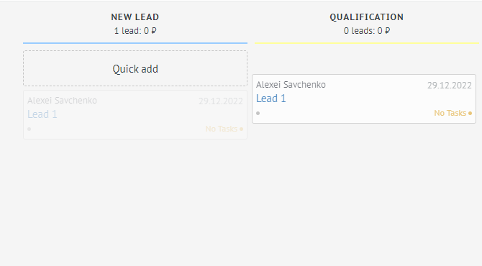Click the blue stage color line under New Lead
The height and width of the screenshot is (266, 482).
(x=135, y=43)
